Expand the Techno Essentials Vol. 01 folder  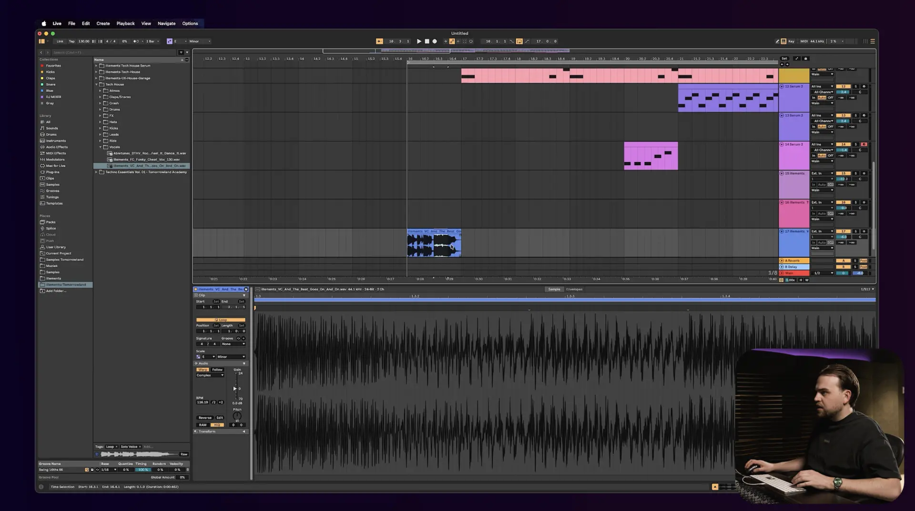click(x=96, y=172)
